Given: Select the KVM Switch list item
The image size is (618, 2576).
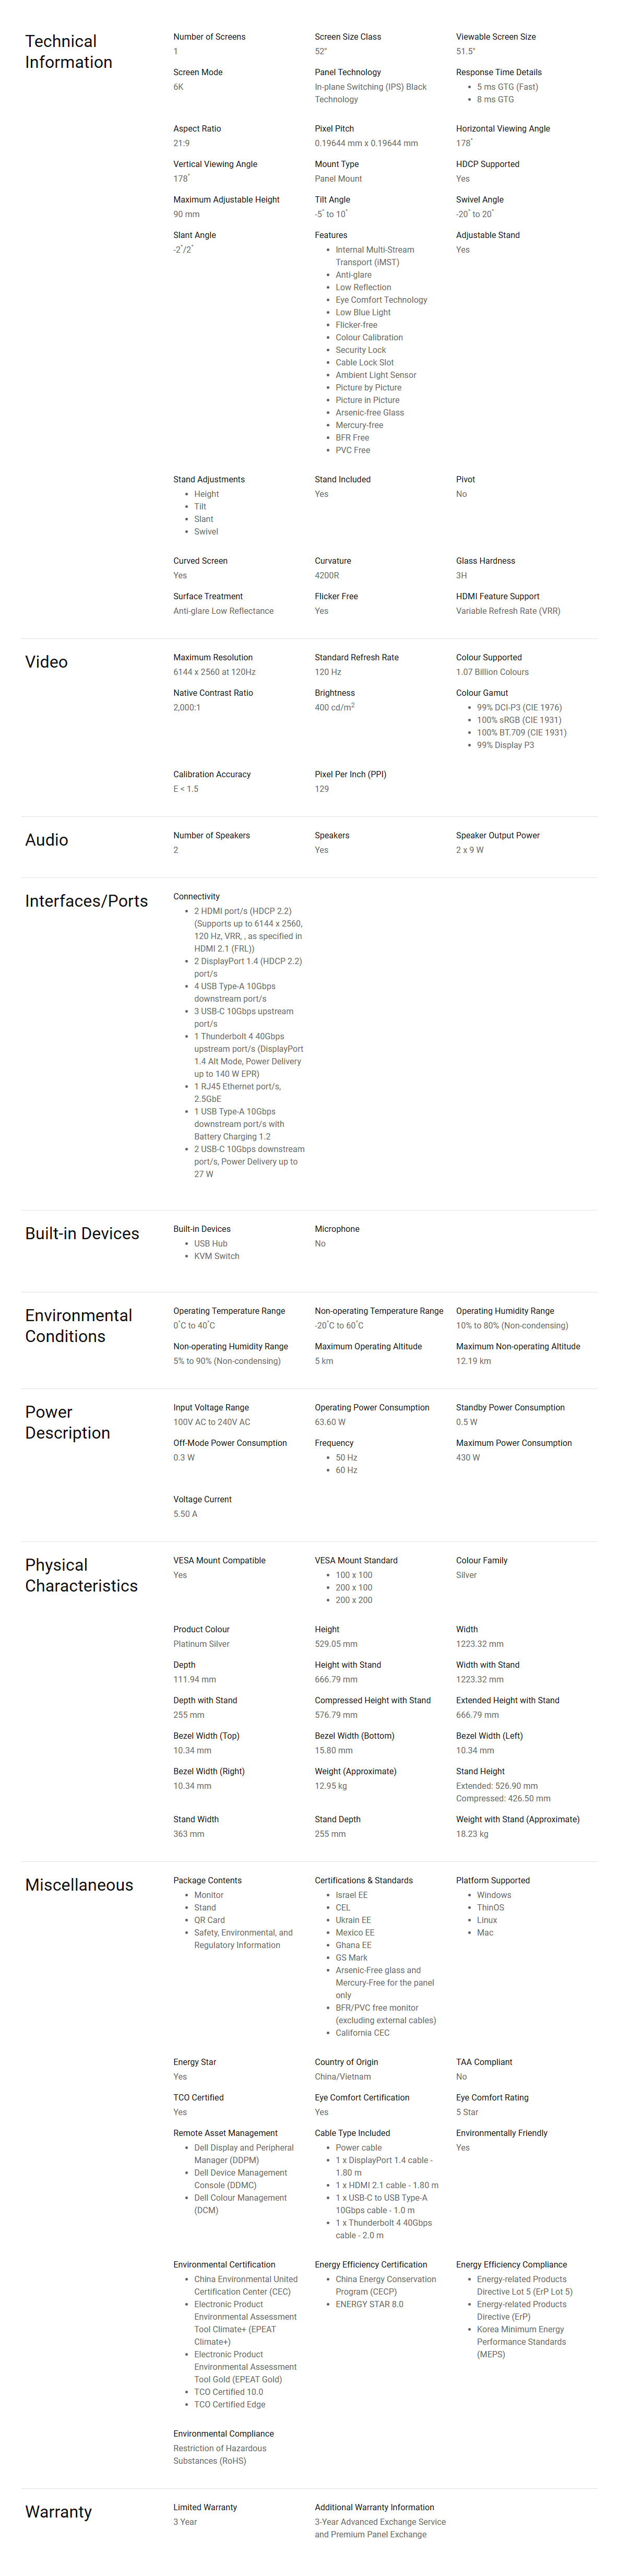Looking at the screenshot, I should pos(217,1256).
